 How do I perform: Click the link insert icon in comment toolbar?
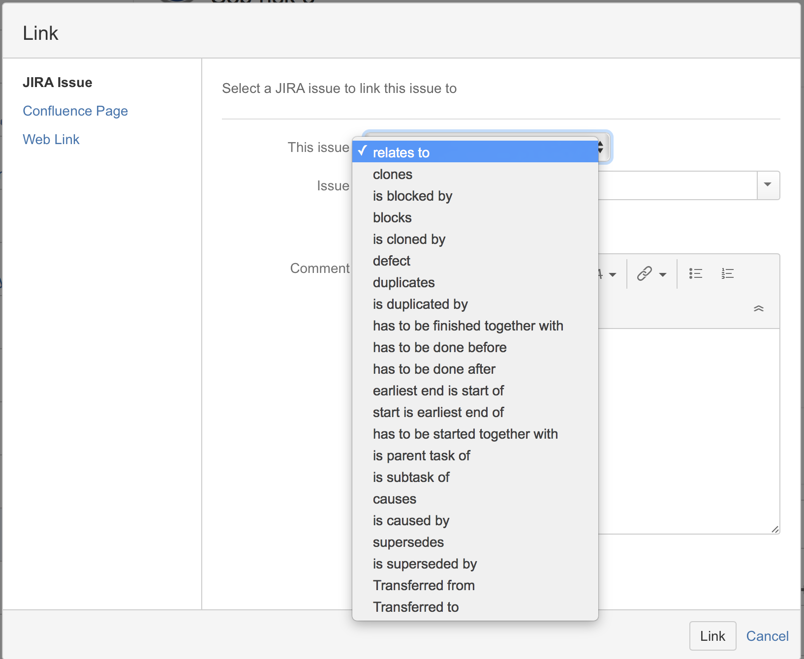pos(644,273)
